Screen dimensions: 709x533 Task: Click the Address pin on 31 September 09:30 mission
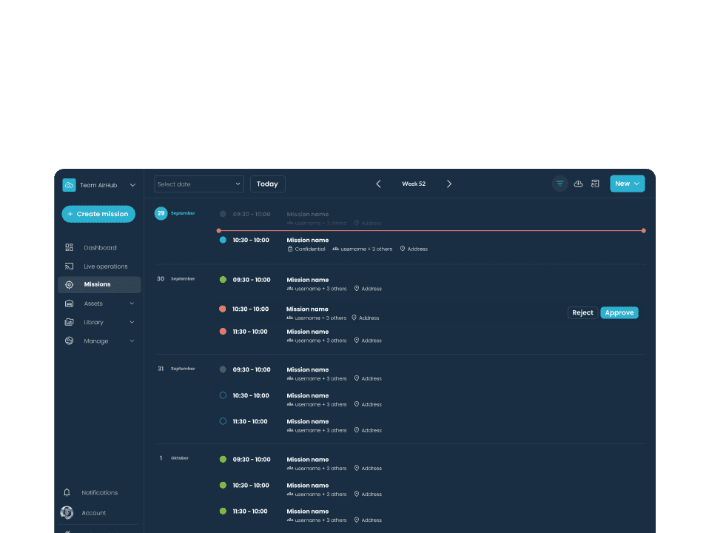click(357, 378)
